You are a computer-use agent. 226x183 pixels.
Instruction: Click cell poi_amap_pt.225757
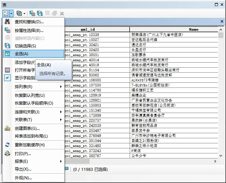pyautogui.click(x=97, y=120)
